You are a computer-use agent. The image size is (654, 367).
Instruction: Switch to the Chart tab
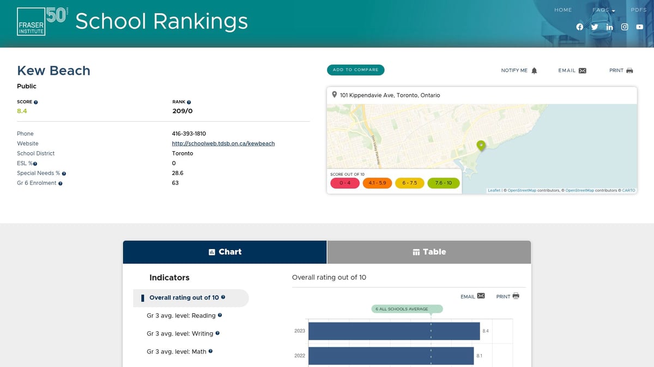(x=225, y=252)
